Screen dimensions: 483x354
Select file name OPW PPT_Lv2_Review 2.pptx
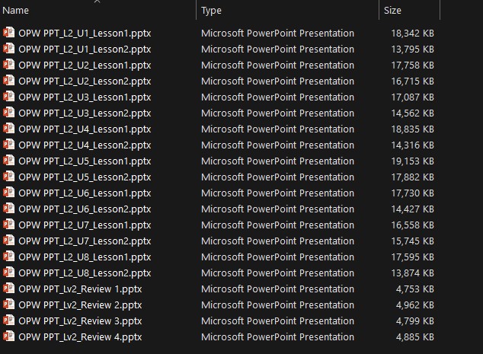(x=80, y=305)
